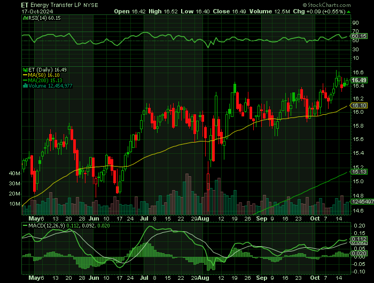The height and width of the screenshot is (283, 374).
Task: Click the 16.49 last price tag
Action: tap(359, 80)
